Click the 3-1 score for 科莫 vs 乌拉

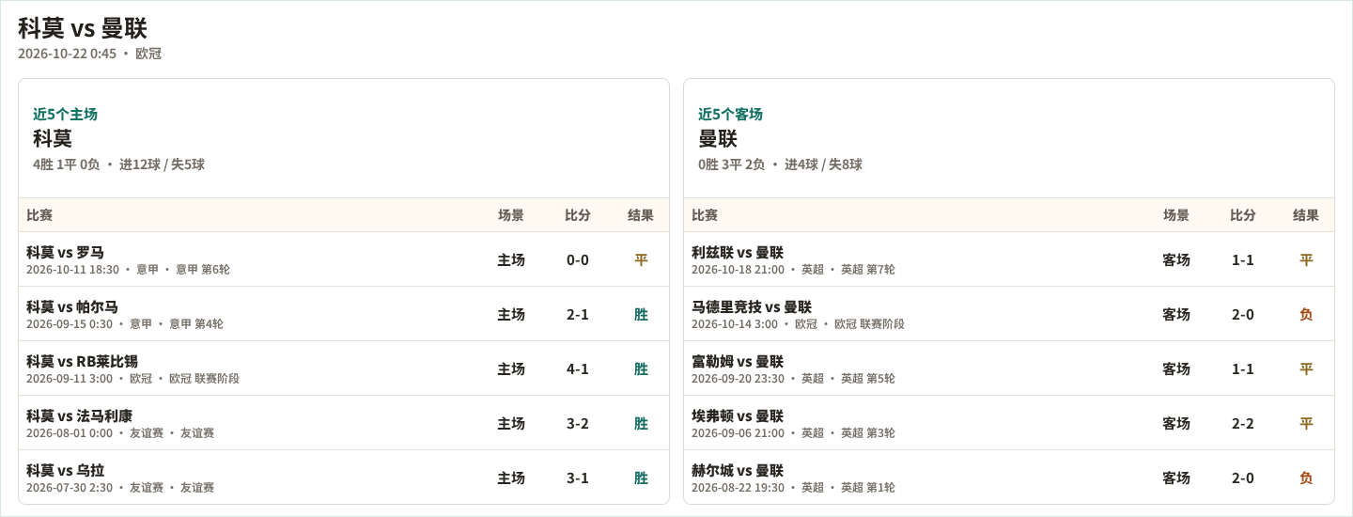coord(578,478)
